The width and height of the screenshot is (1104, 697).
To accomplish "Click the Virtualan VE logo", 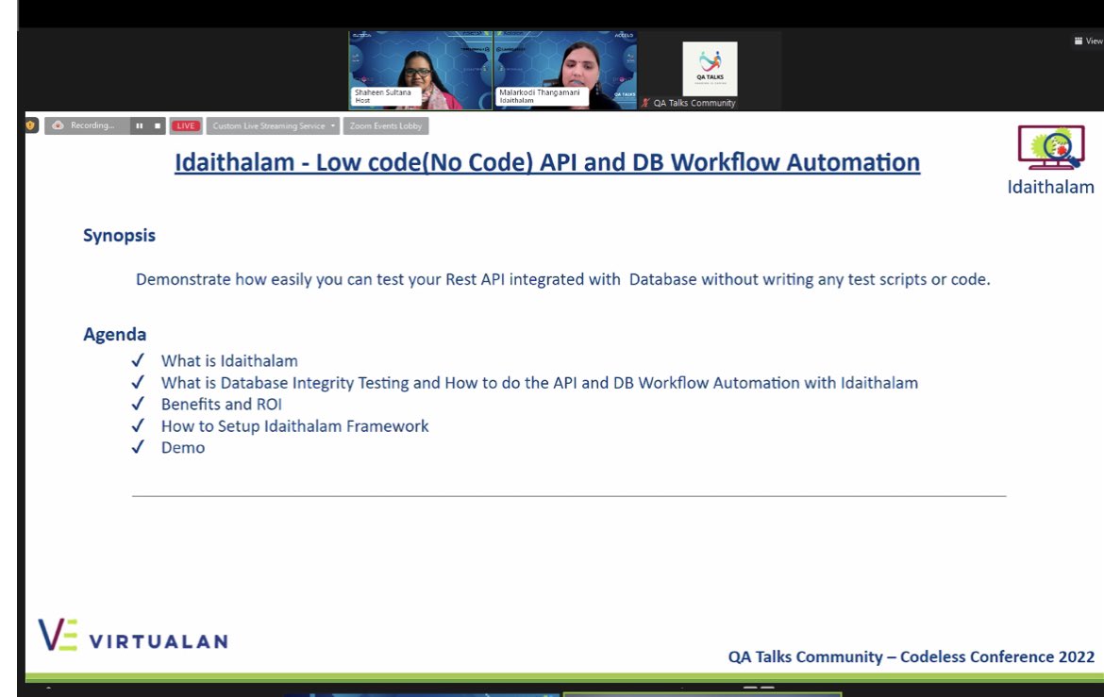I will (58, 635).
